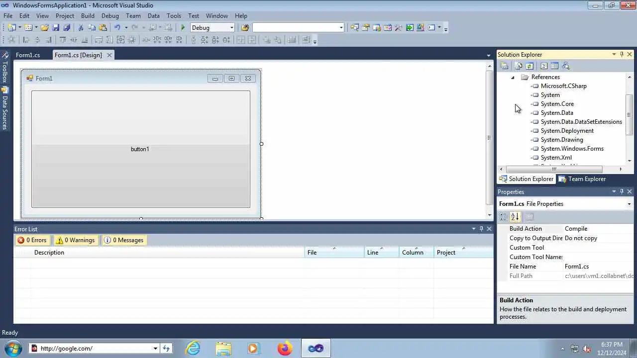Image resolution: width=637 pixels, height=358 pixels.
Task: Click the Solution Explorer Refresh icon
Action: pyautogui.click(x=530, y=66)
